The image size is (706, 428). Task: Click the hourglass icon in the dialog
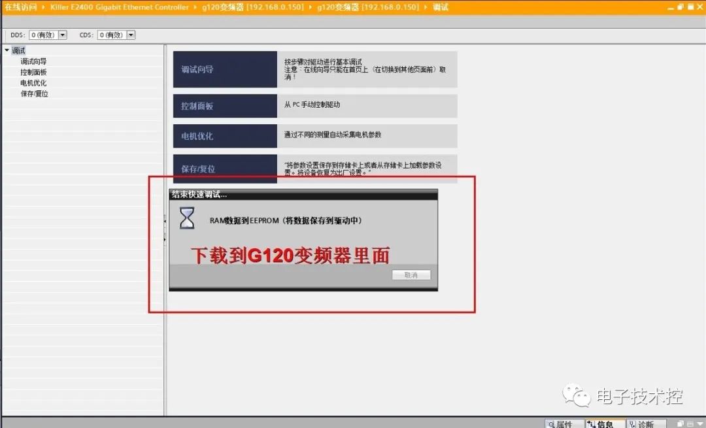pyautogui.click(x=187, y=218)
